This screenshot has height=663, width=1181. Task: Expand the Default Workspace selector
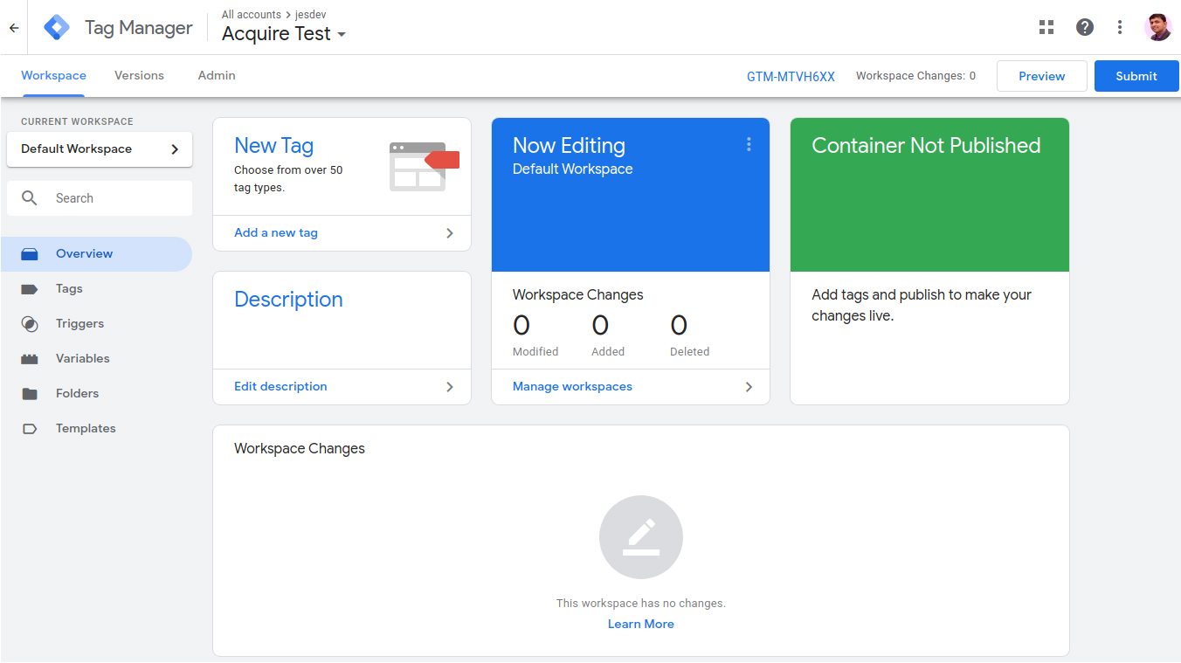[100, 149]
